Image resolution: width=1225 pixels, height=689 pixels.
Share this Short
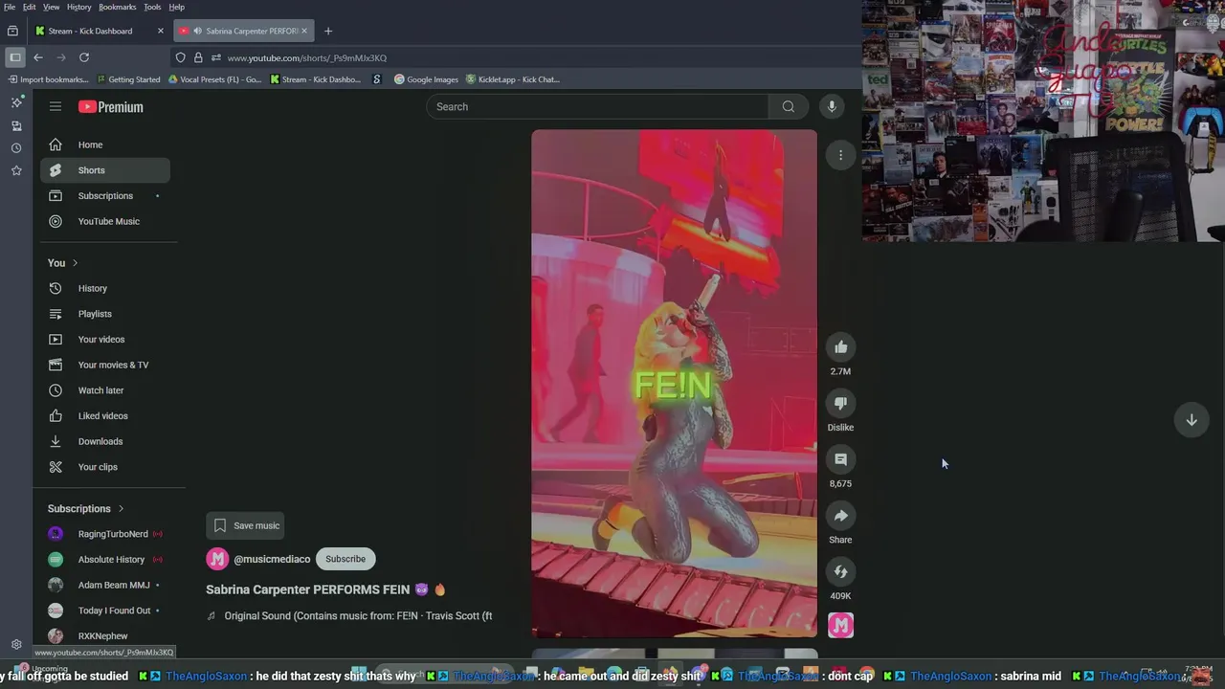coord(840,516)
